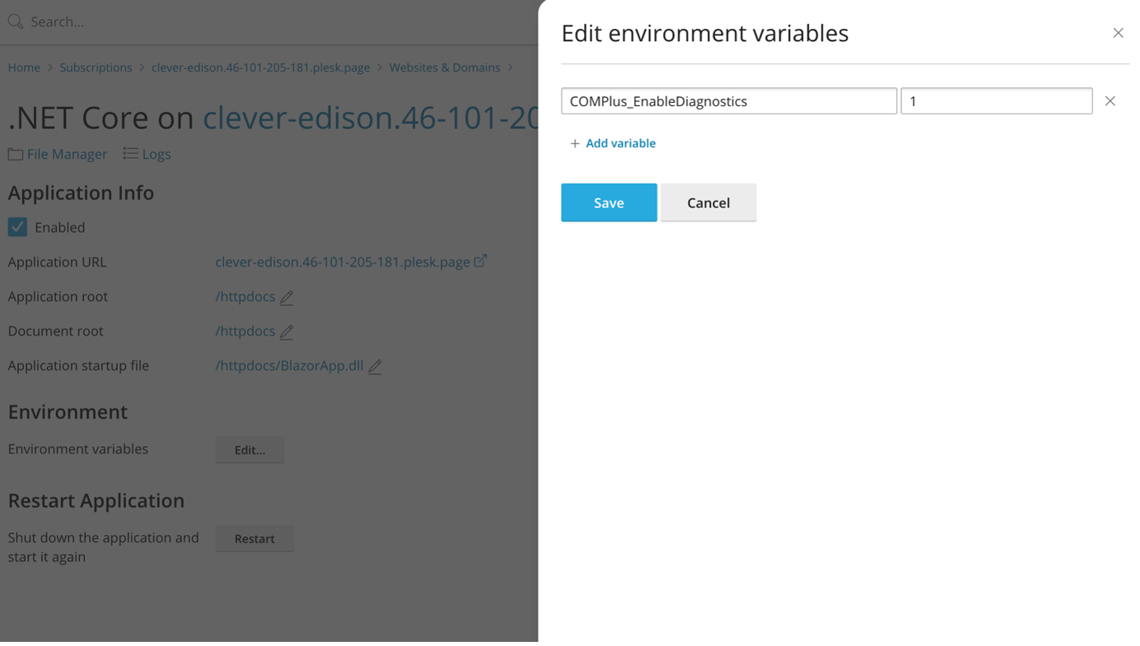This screenshot has width=1140, height=646.
Task: Save the environment variables
Action: pyautogui.click(x=609, y=202)
